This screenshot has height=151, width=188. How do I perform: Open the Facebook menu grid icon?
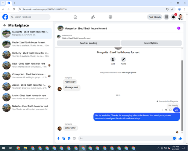(166, 17)
